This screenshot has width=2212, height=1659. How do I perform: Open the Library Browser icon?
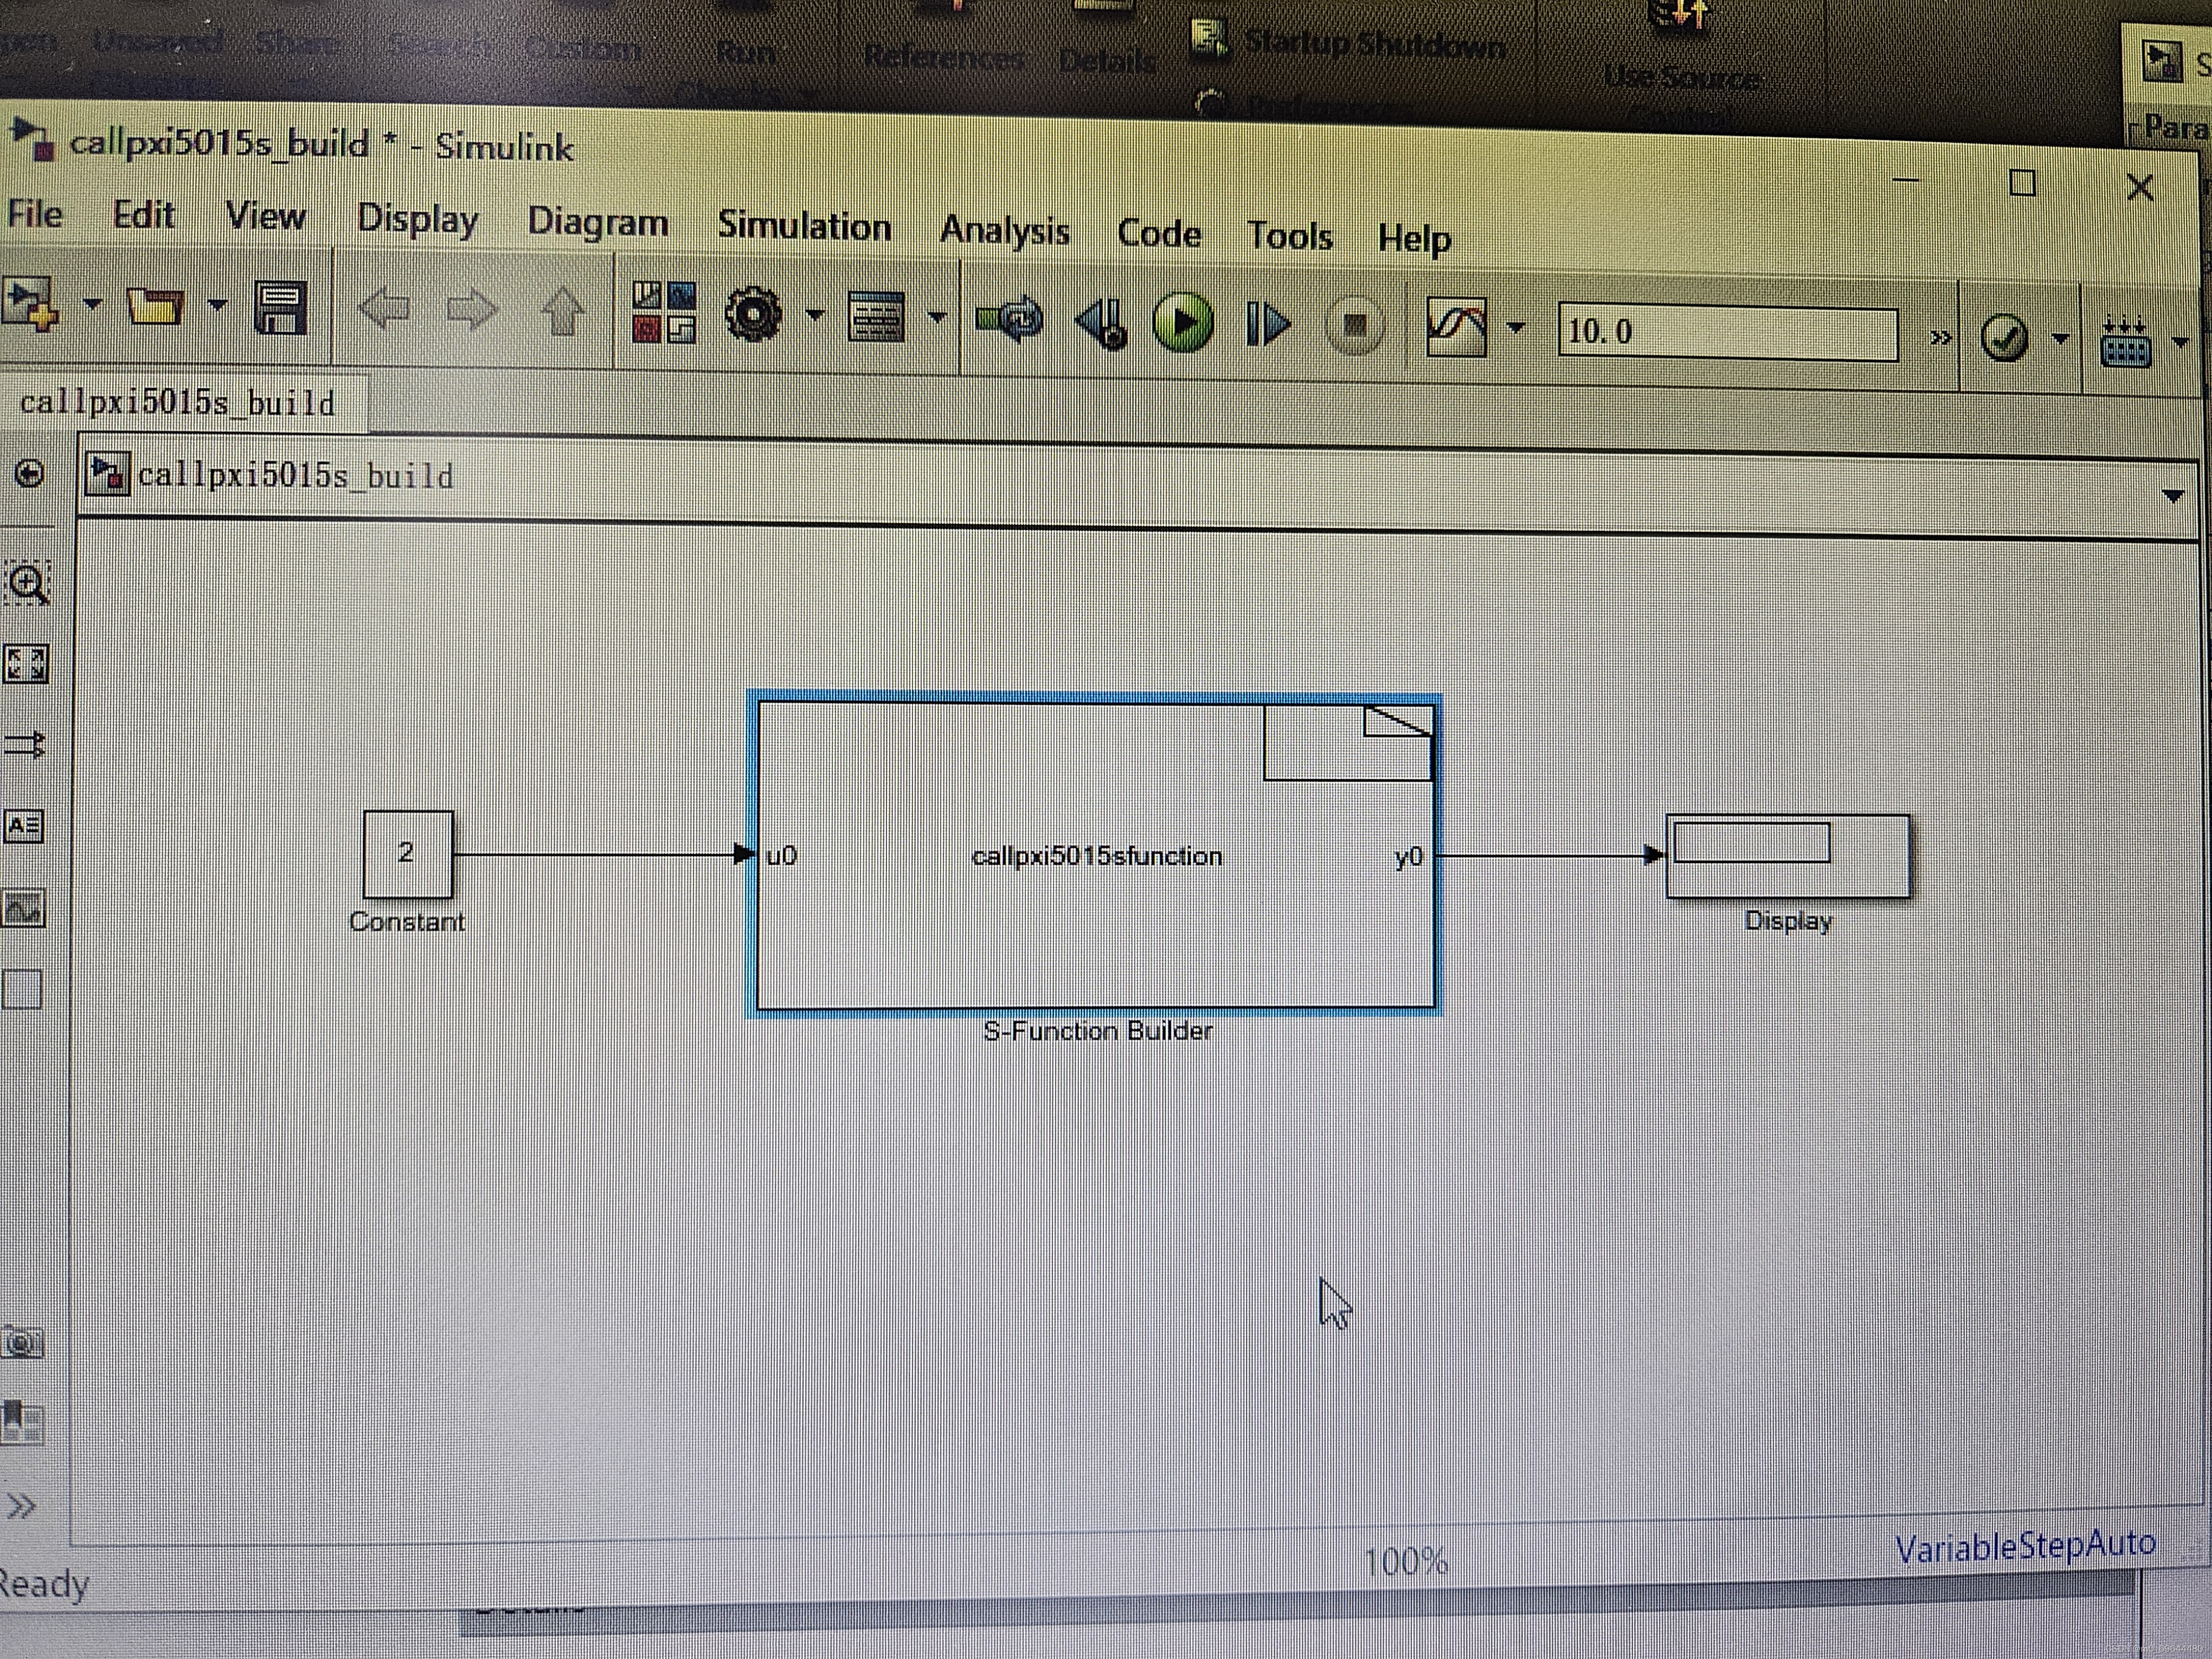(x=664, y=313)
